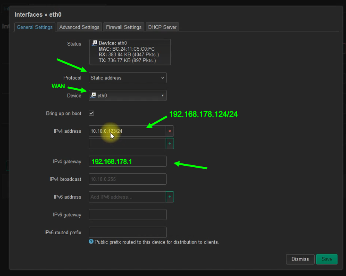Click the IPv4 address field with 10.10.0.123/24
This screenshot has width=346, height=276.
(127, 131)
